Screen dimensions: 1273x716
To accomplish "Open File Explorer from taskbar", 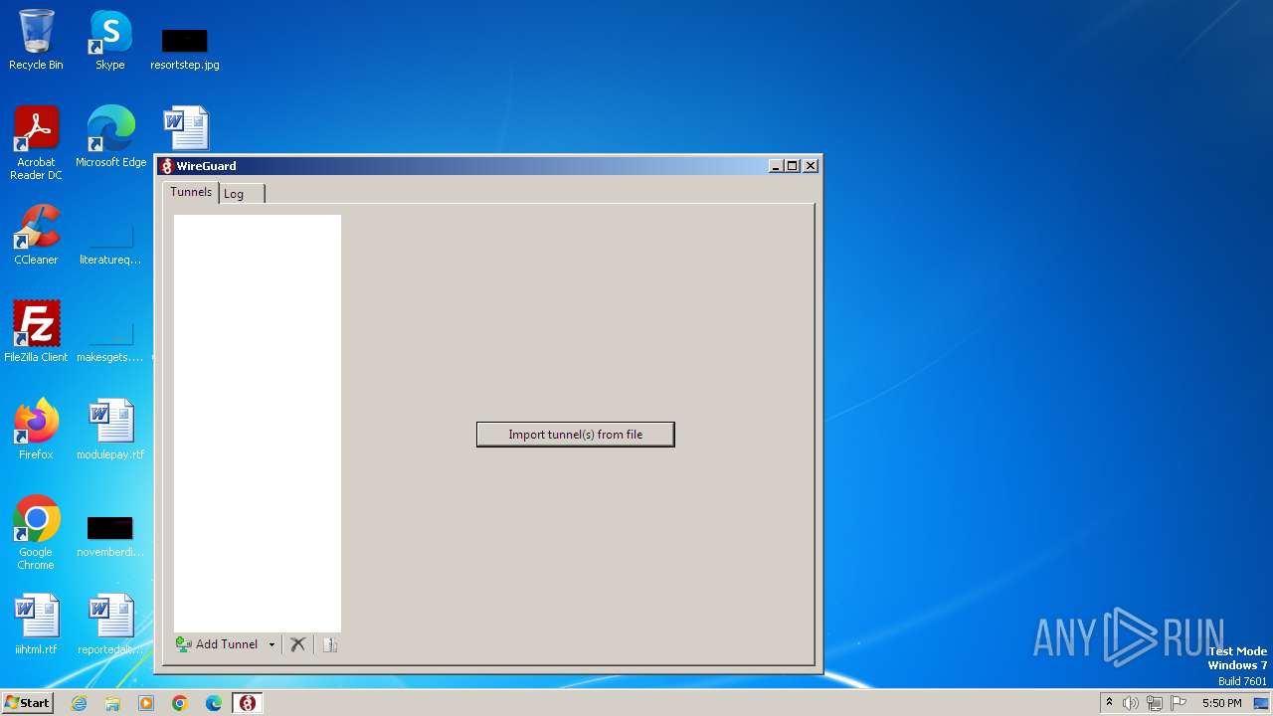I will (x=112, y=703).
